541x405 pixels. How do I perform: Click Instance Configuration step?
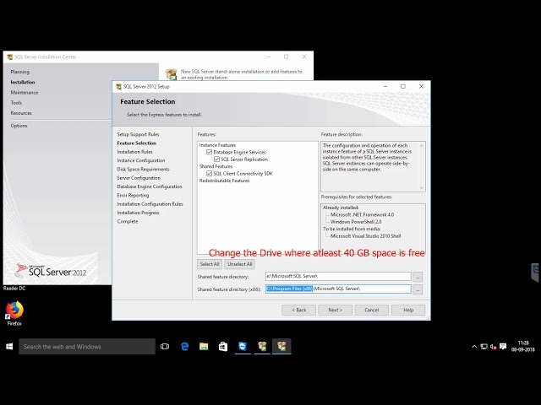pyautogui.click(x=141, y=160)
